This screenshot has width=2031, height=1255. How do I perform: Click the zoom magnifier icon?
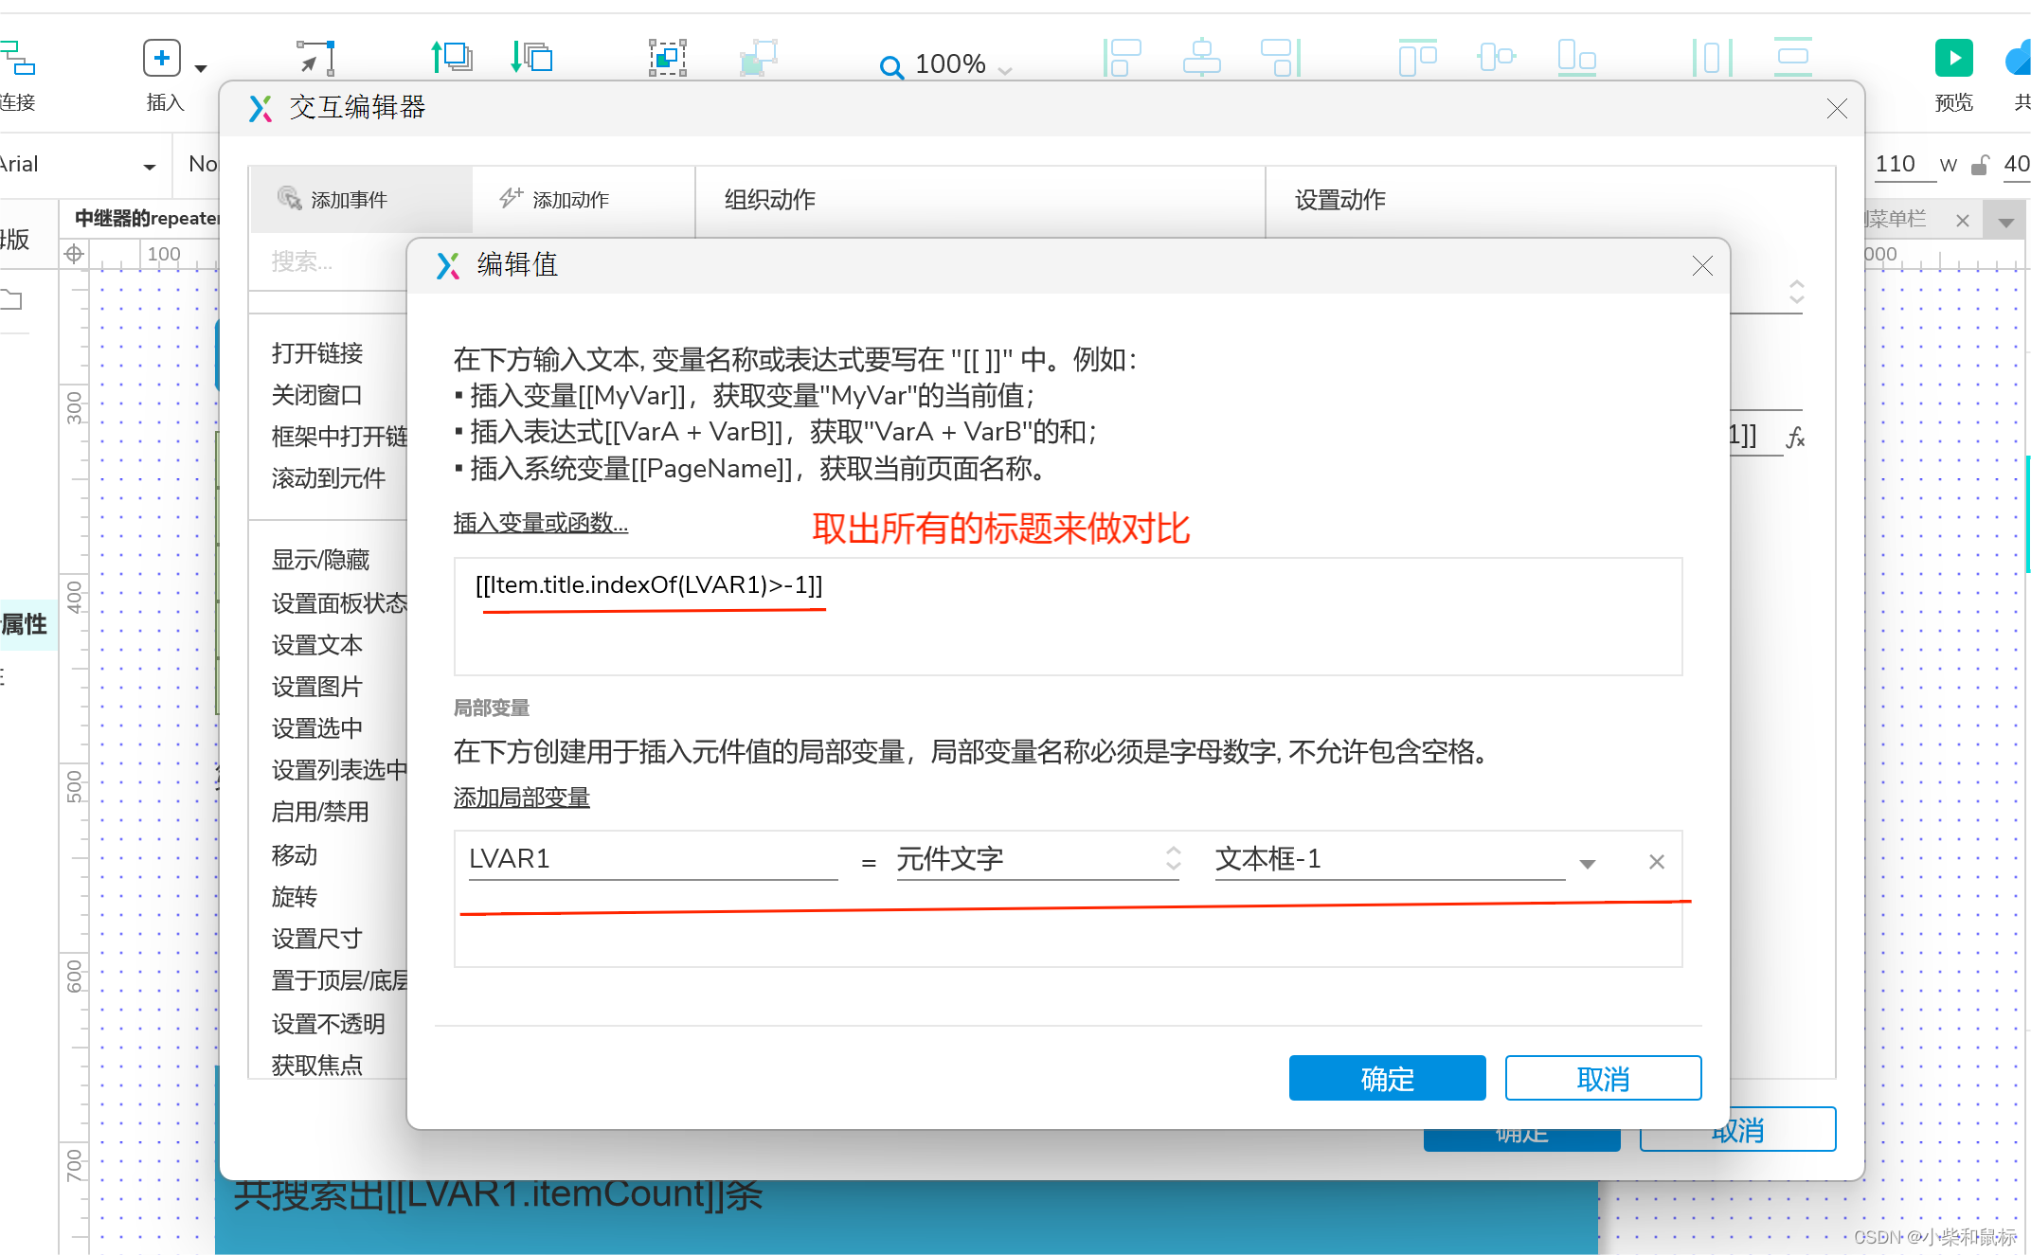(890, 66)
